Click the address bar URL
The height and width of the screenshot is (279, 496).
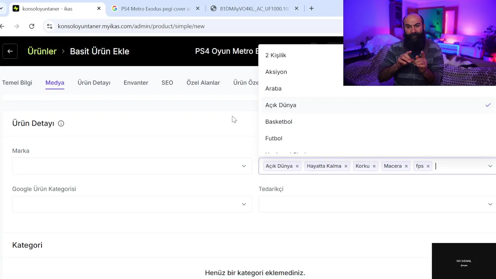point(131,26)
